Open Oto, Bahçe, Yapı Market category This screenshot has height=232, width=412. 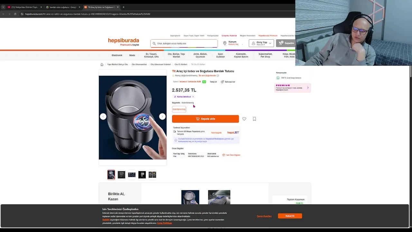pyautogui.click(x=176, y=55)
